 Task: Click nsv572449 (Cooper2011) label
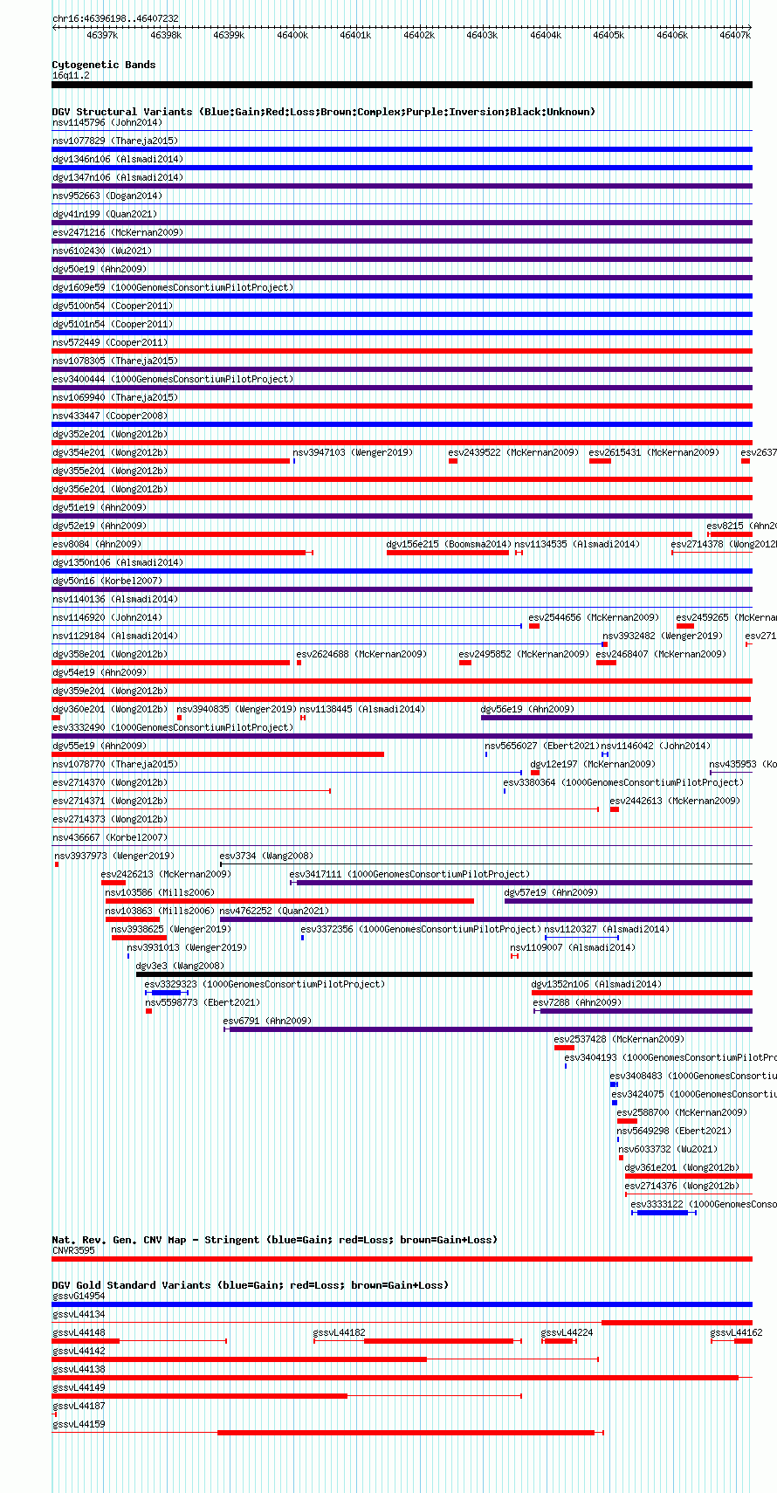(x=110, y=342)
